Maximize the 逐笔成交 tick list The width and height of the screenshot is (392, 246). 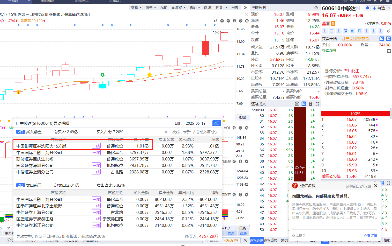(317, 104)
